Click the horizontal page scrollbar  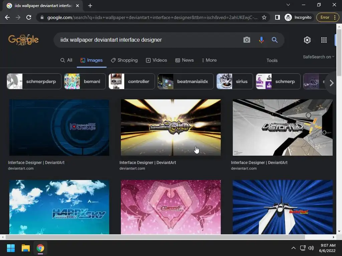155,237
